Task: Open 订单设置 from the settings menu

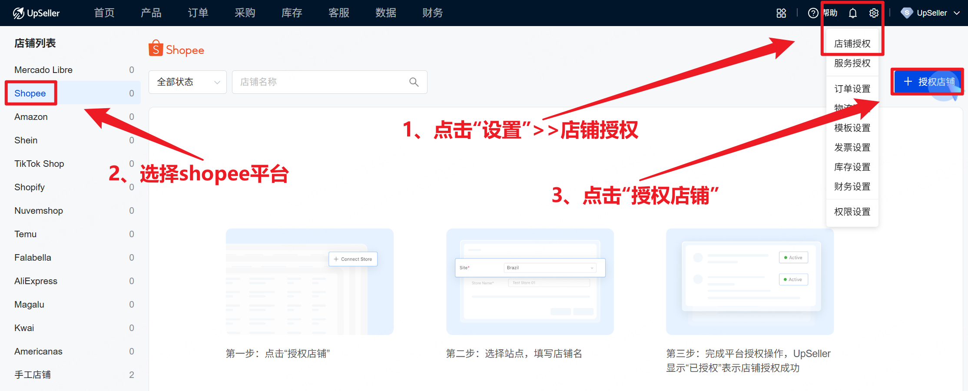Action: (x=852, y=88)
